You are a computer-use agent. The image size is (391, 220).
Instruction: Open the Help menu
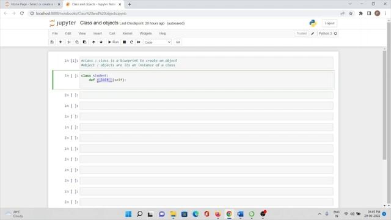[x=163, y=34]
